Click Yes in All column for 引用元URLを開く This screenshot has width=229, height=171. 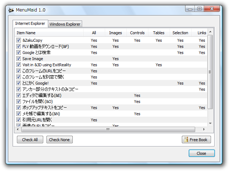pyautogui.click(x=94, y=120)
